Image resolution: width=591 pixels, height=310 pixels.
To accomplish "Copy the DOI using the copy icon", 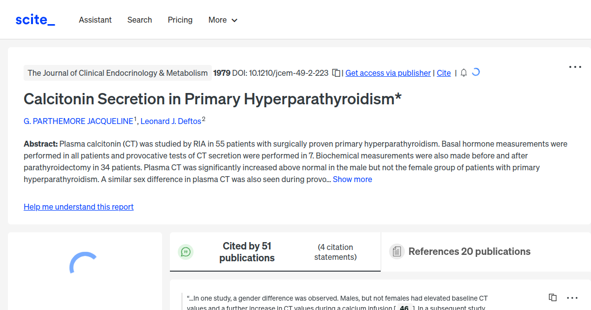I will pyautogui.click(x=335, y=72).
